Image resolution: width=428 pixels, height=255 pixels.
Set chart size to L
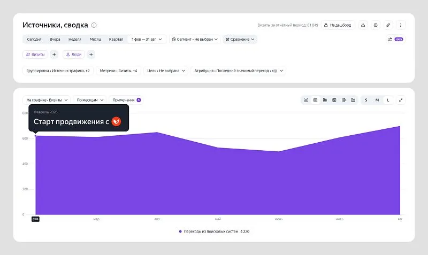pos(388,100)
